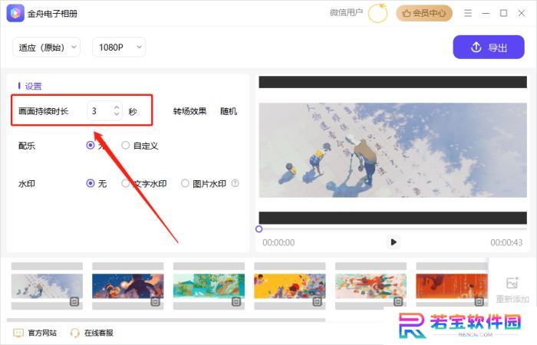The image size is (537, 345).
Task: Select the 图片水印 image watermark radio
Action: (185, 183)
